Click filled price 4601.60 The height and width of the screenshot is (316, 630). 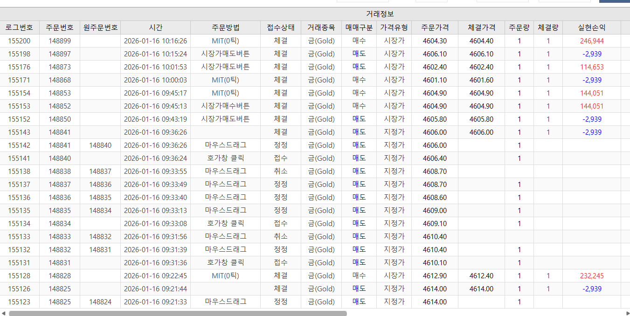(481, 80)
